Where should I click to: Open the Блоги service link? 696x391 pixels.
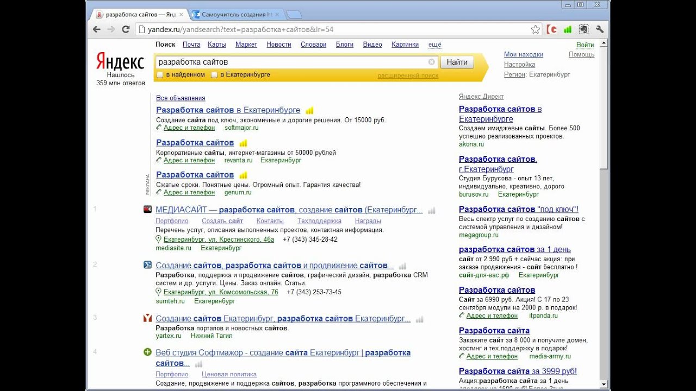click(x=345, y=45)
